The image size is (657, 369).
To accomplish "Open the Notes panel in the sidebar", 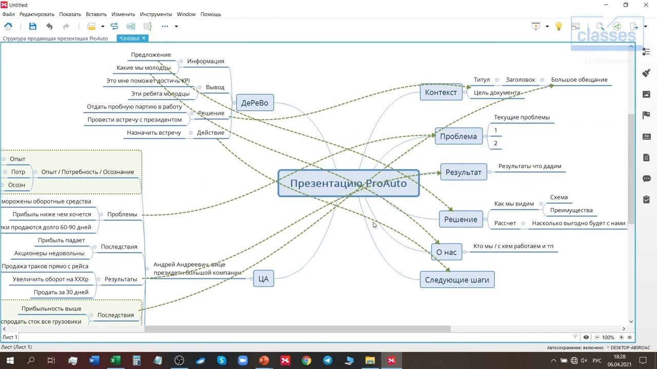I will [x=646, y=158].
